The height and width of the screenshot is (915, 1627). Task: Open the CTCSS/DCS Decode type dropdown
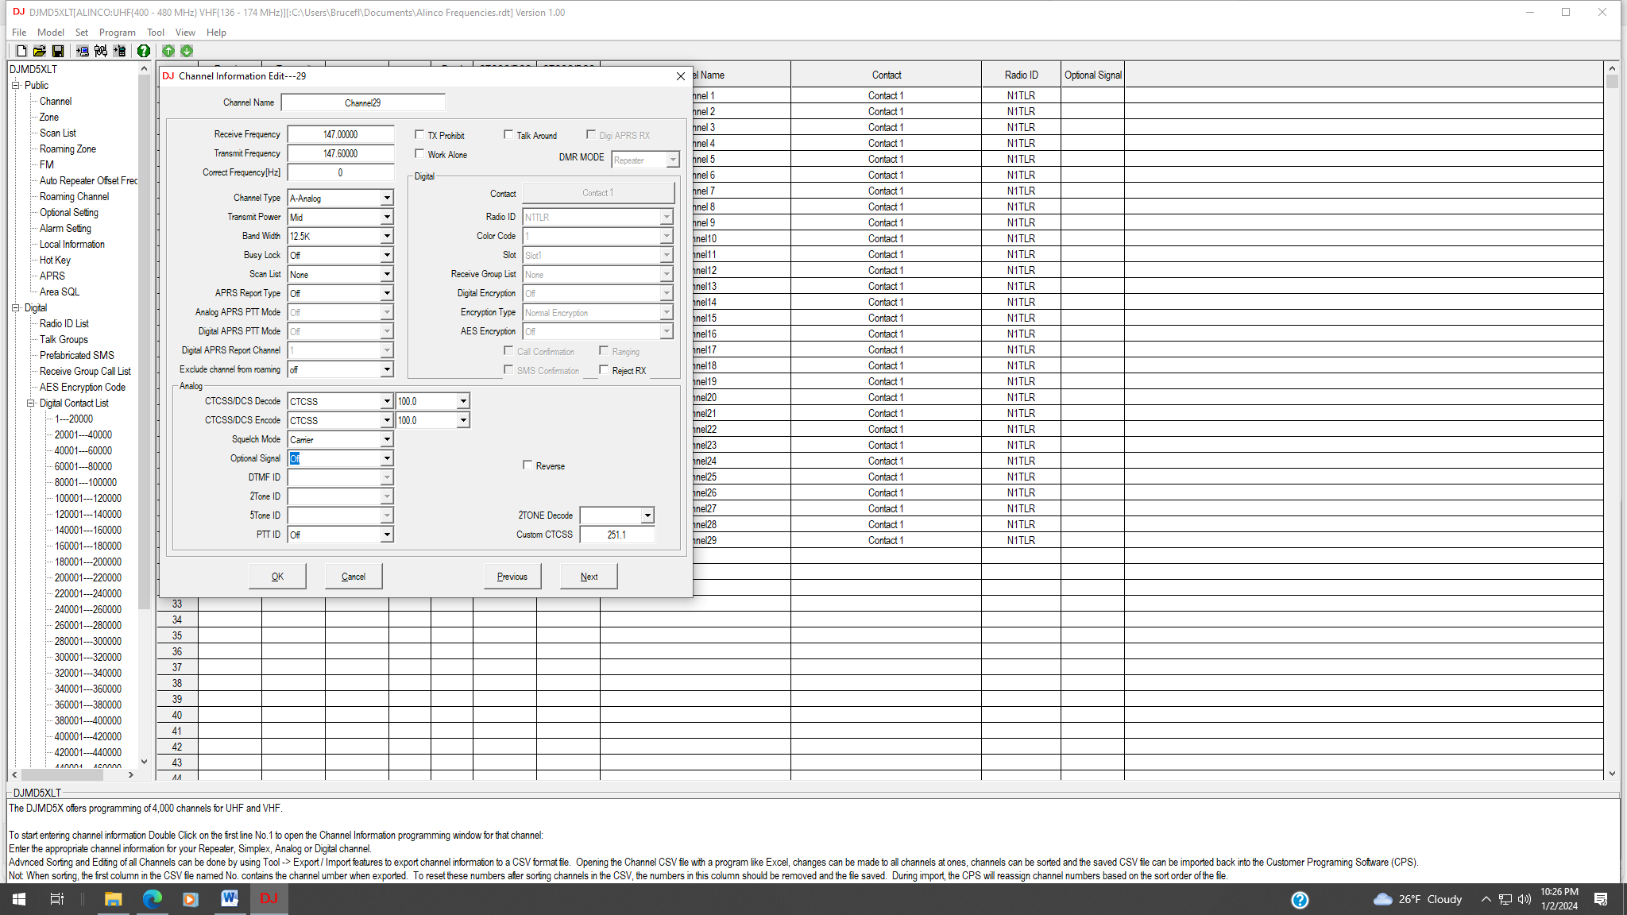(x=387, y=401)
